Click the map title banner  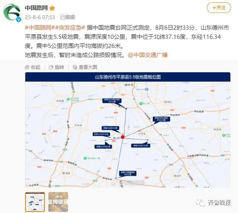pyautogui.click(x=128, y=77)
